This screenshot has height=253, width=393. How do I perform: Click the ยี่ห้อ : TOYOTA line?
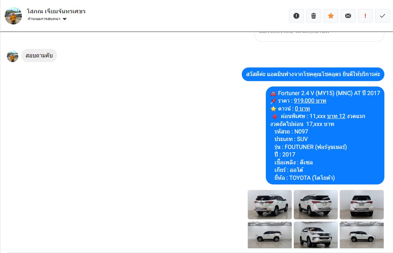tap(305, 178)
